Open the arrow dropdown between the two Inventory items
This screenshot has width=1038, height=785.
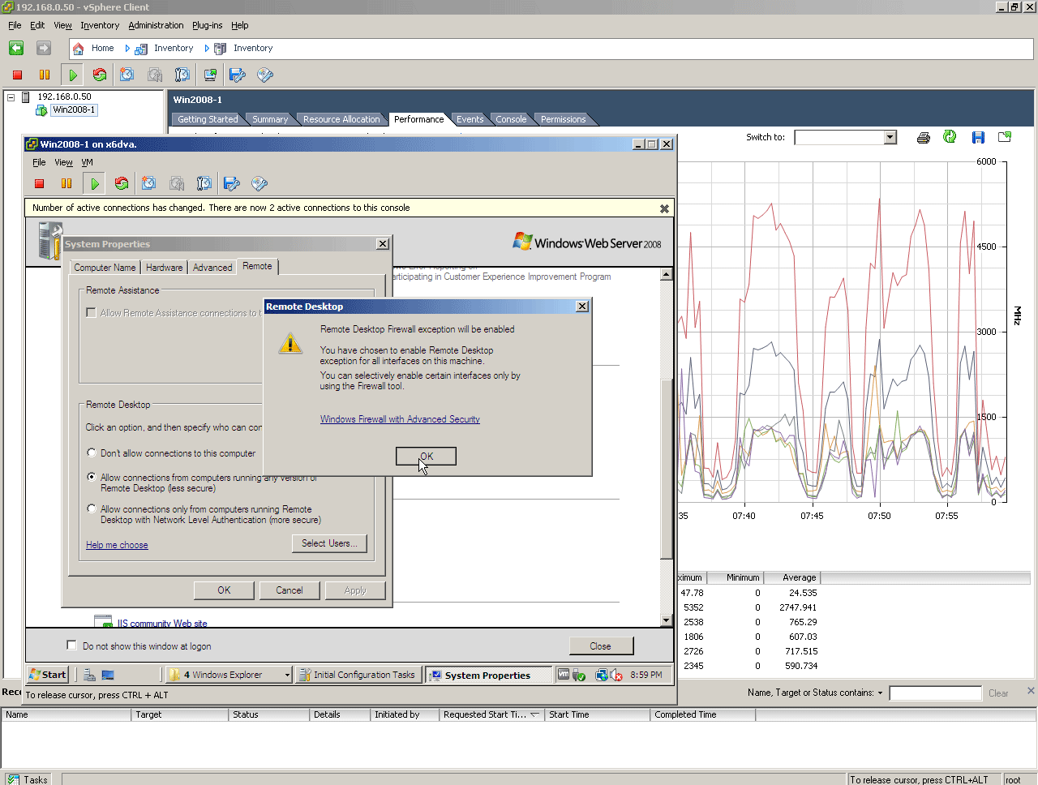(207, 49)
